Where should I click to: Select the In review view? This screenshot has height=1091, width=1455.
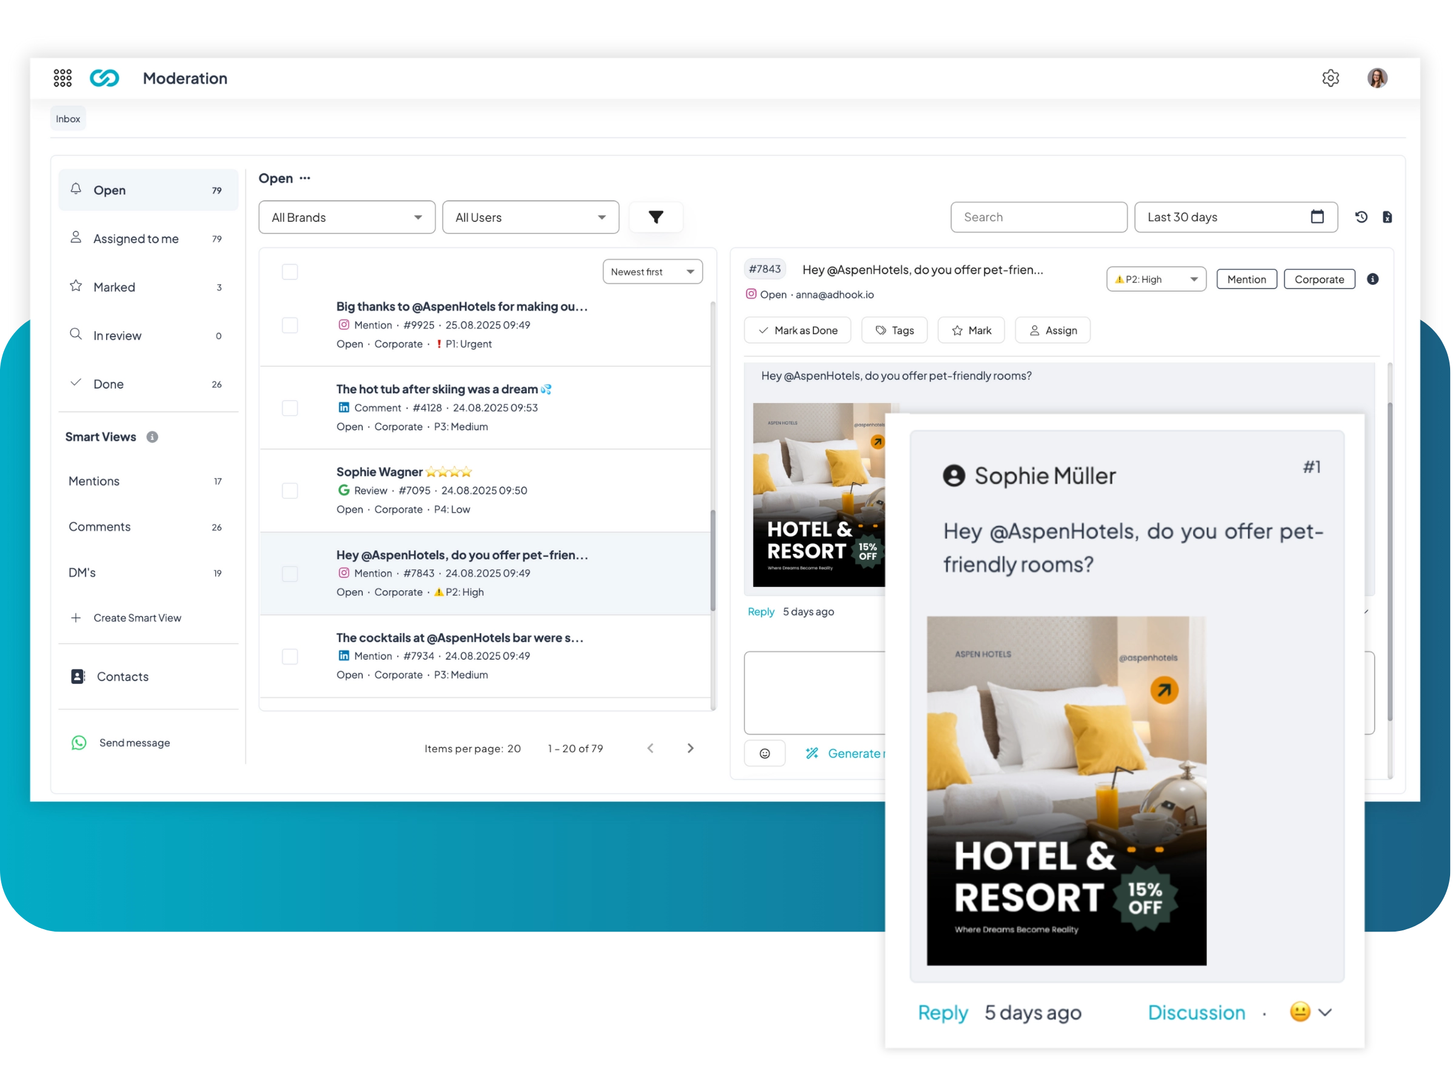click(148, 336)
